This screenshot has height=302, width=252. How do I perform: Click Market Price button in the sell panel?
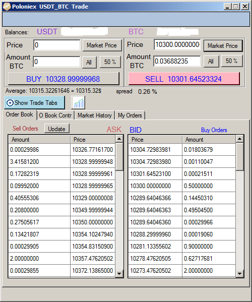click(223, 46)
